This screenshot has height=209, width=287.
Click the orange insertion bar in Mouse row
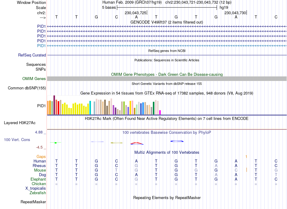coord(247,170)
